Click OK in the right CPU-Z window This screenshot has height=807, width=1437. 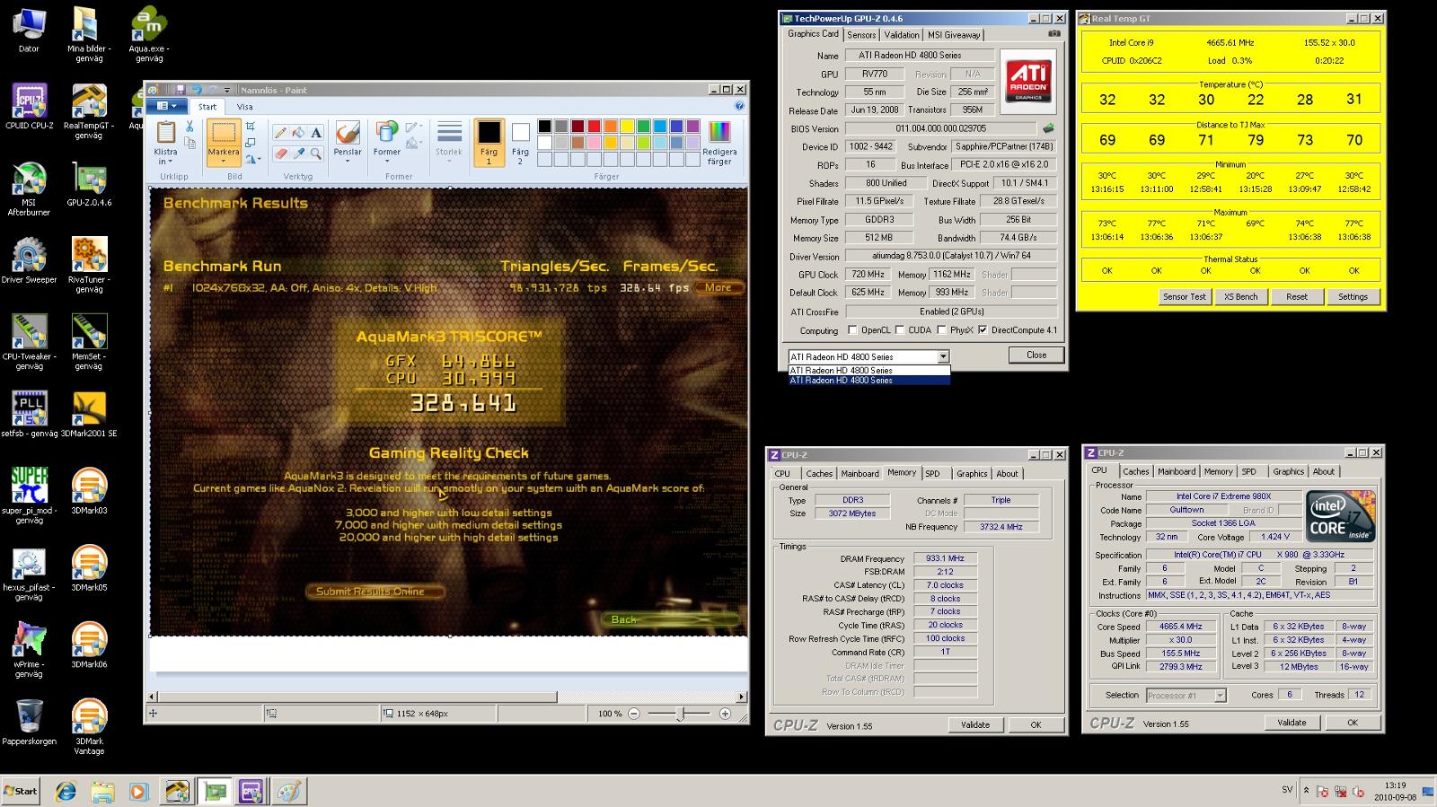(x=1352, y=722)
